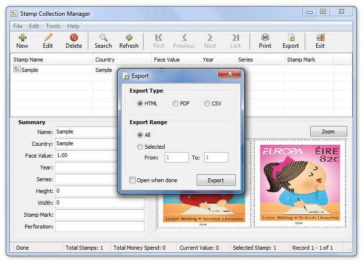
Task: Click the Country field in Summary
Action: click(87, 143)
